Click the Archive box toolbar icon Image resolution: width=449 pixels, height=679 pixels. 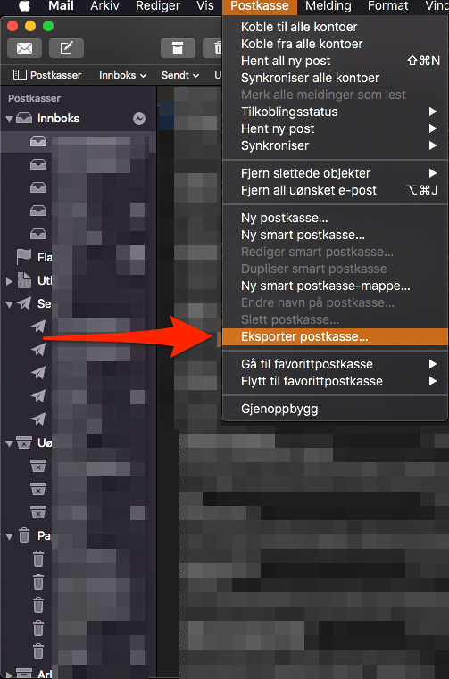tap(178, 48)
